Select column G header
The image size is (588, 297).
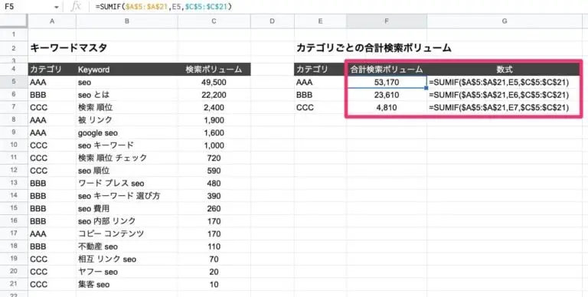(505, 21)
